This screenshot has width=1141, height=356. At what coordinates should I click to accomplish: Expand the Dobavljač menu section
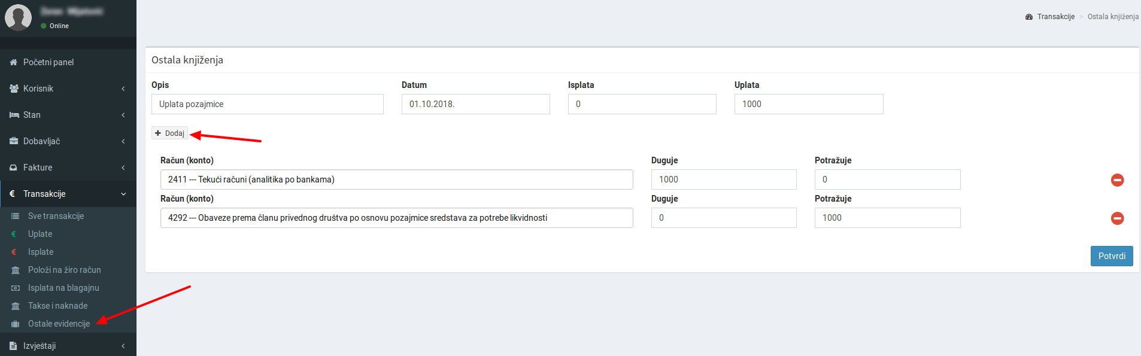tap(68, 141)
